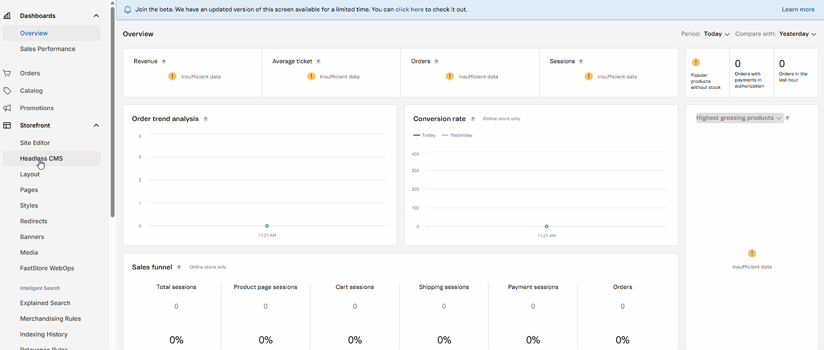Open the Compare with Yesterday dropdown
The width and height of the screenshot is (824, 350).
tap(798, 34)
